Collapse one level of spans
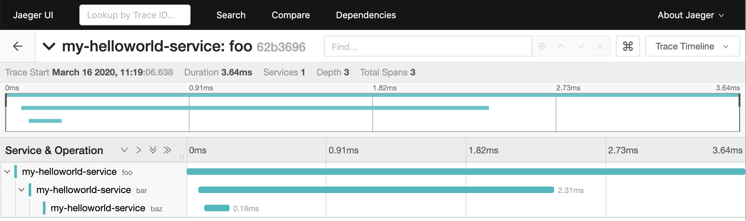 pyautogui.click(x=139, y=150)
